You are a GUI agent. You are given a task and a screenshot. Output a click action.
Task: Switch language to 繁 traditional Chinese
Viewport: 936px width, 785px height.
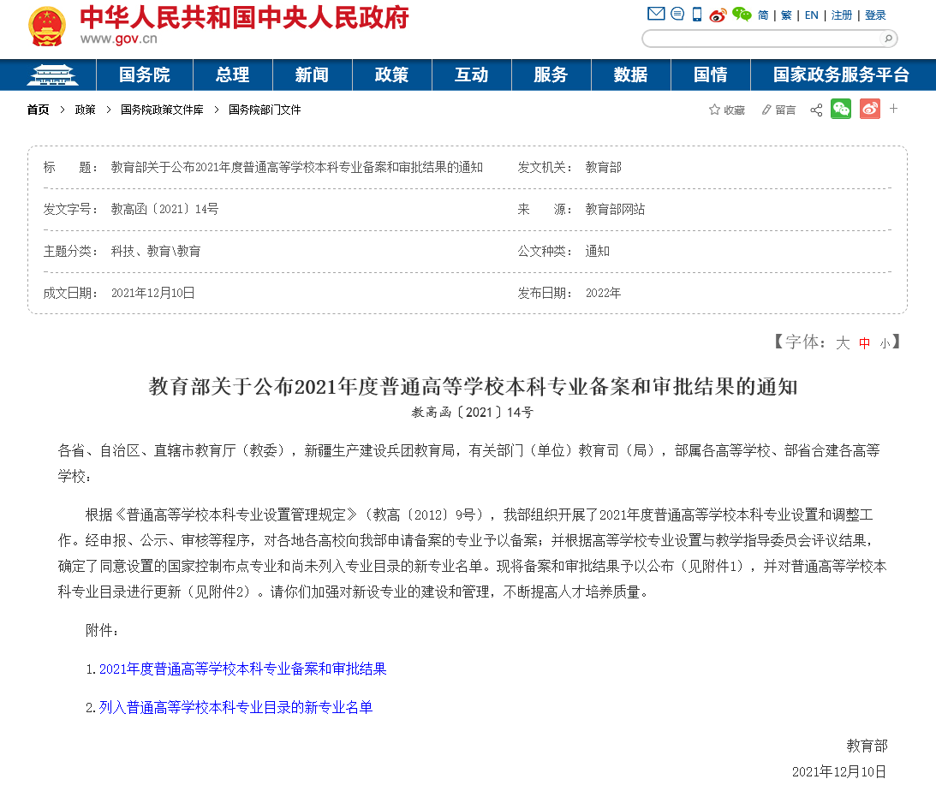coord(786,15)
